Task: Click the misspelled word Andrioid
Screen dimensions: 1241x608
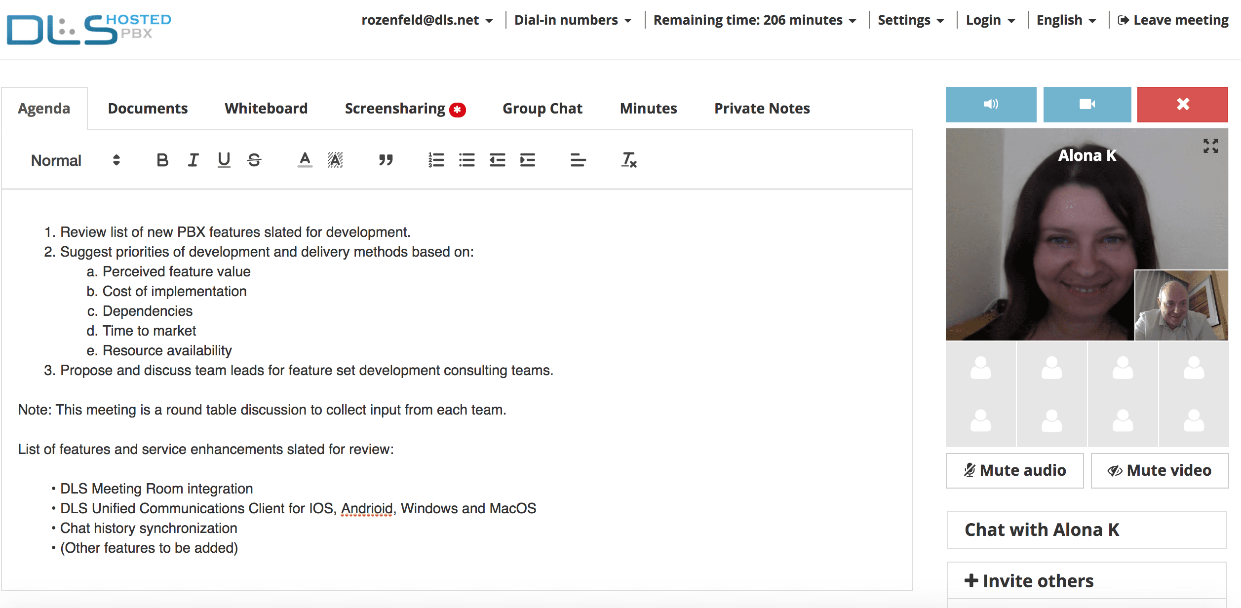Action: pyautogui.click(x=367, y=508)
